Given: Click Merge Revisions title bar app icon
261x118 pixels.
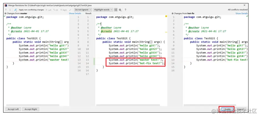Looking at the screenshot, I should pyautogui.click(x=6, y=5).
